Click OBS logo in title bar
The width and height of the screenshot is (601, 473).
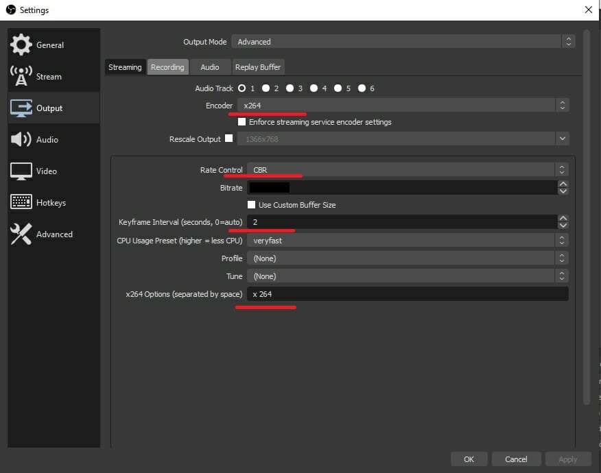(x=11, y=10)
